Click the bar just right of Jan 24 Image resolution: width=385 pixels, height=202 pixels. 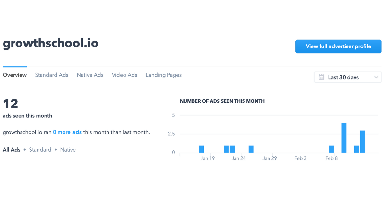251,149
